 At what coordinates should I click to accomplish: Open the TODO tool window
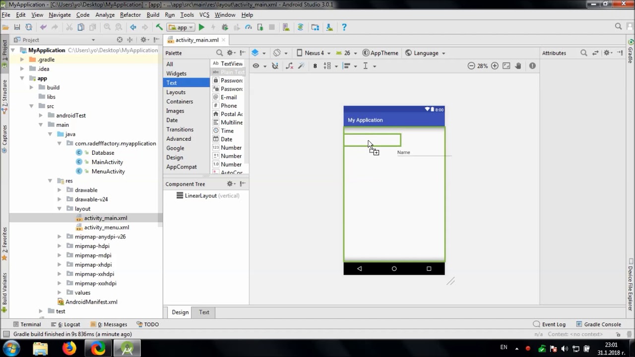[x=147, y=324]
